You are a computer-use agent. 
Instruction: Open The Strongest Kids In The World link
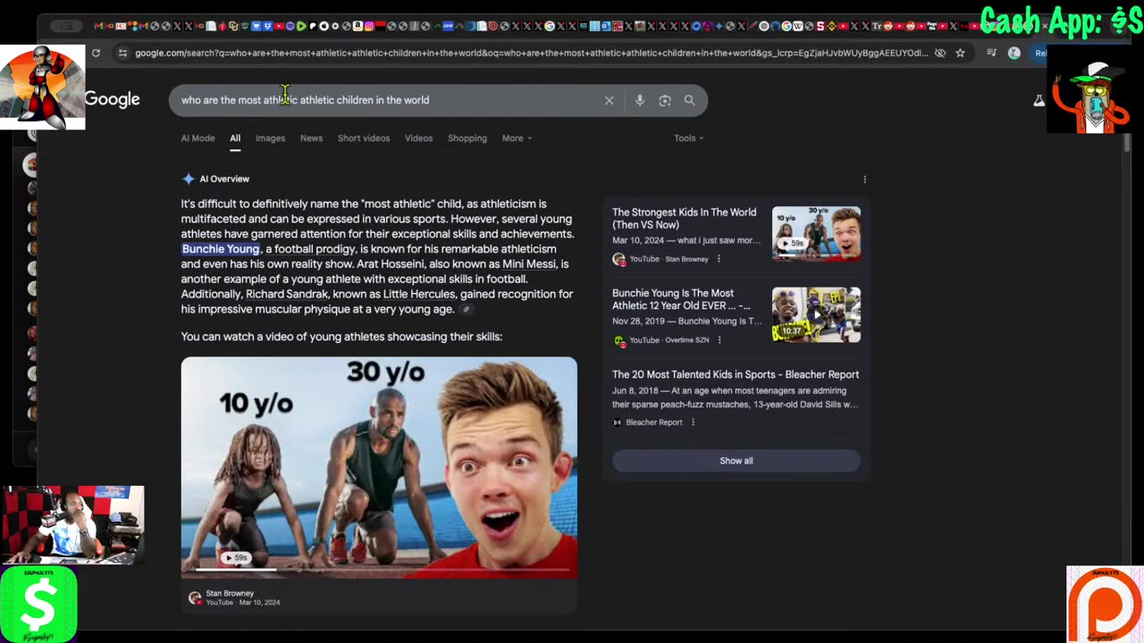(x=684, y=220)
